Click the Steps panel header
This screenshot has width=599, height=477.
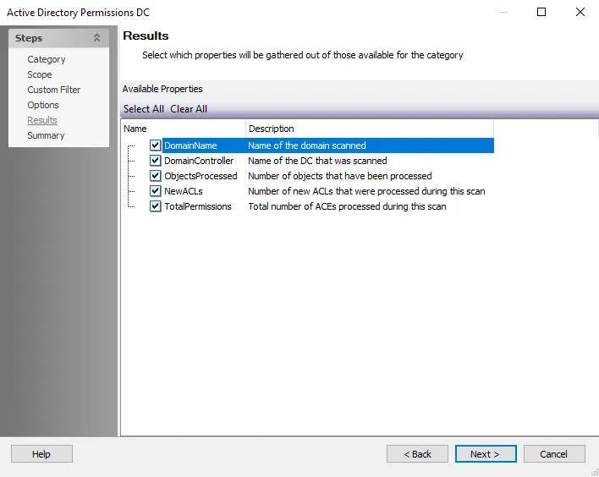point(59,38)
